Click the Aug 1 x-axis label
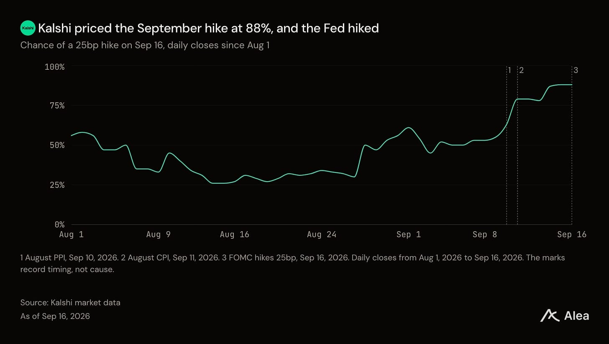 click(72, 235)
